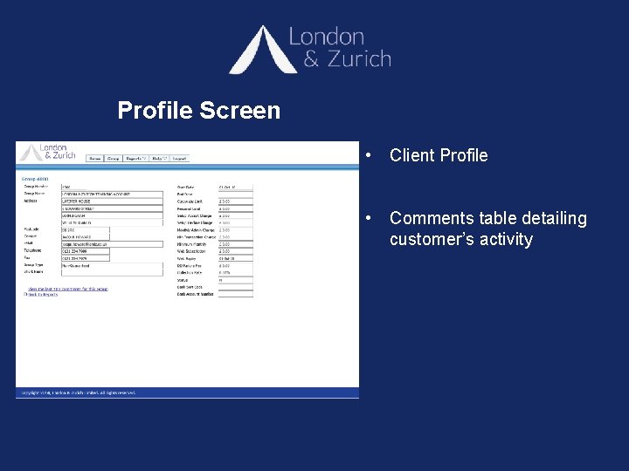
Task: Click the Fax number field
Action: click(85, 258)
